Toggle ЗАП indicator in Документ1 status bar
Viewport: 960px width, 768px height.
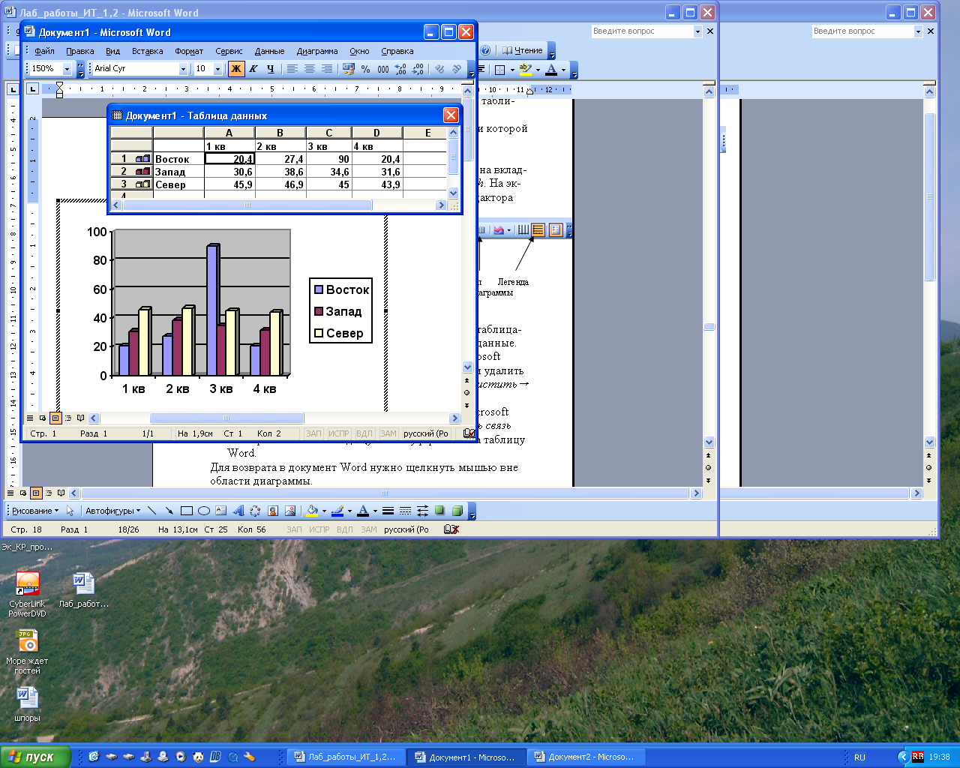point(313,433)
